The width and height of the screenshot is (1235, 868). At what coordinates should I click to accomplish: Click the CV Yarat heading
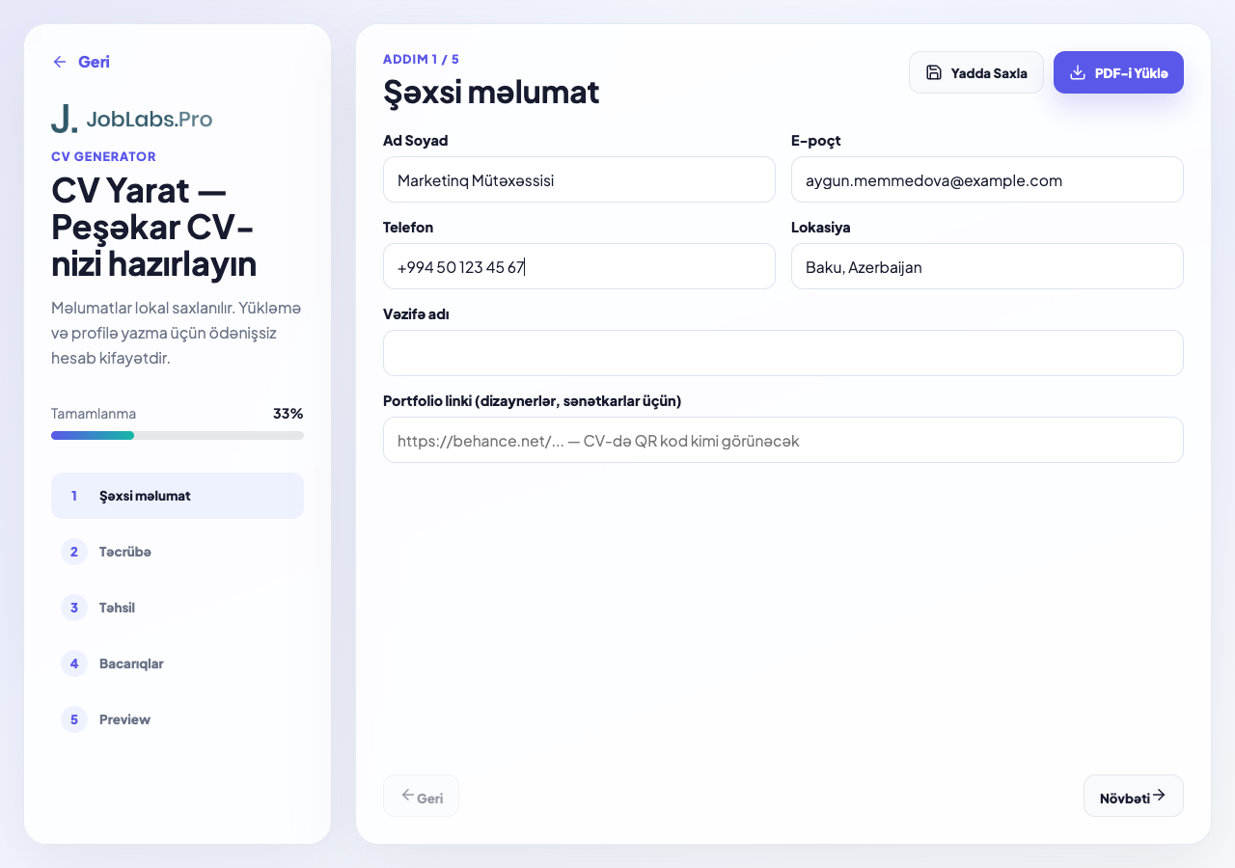coord(154,227)
